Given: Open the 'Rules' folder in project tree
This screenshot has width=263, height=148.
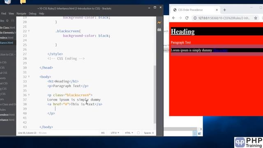Looking at the screenshot, I should click(3, 110).
